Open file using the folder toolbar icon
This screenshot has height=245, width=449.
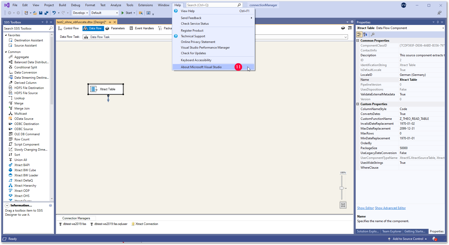35,13
